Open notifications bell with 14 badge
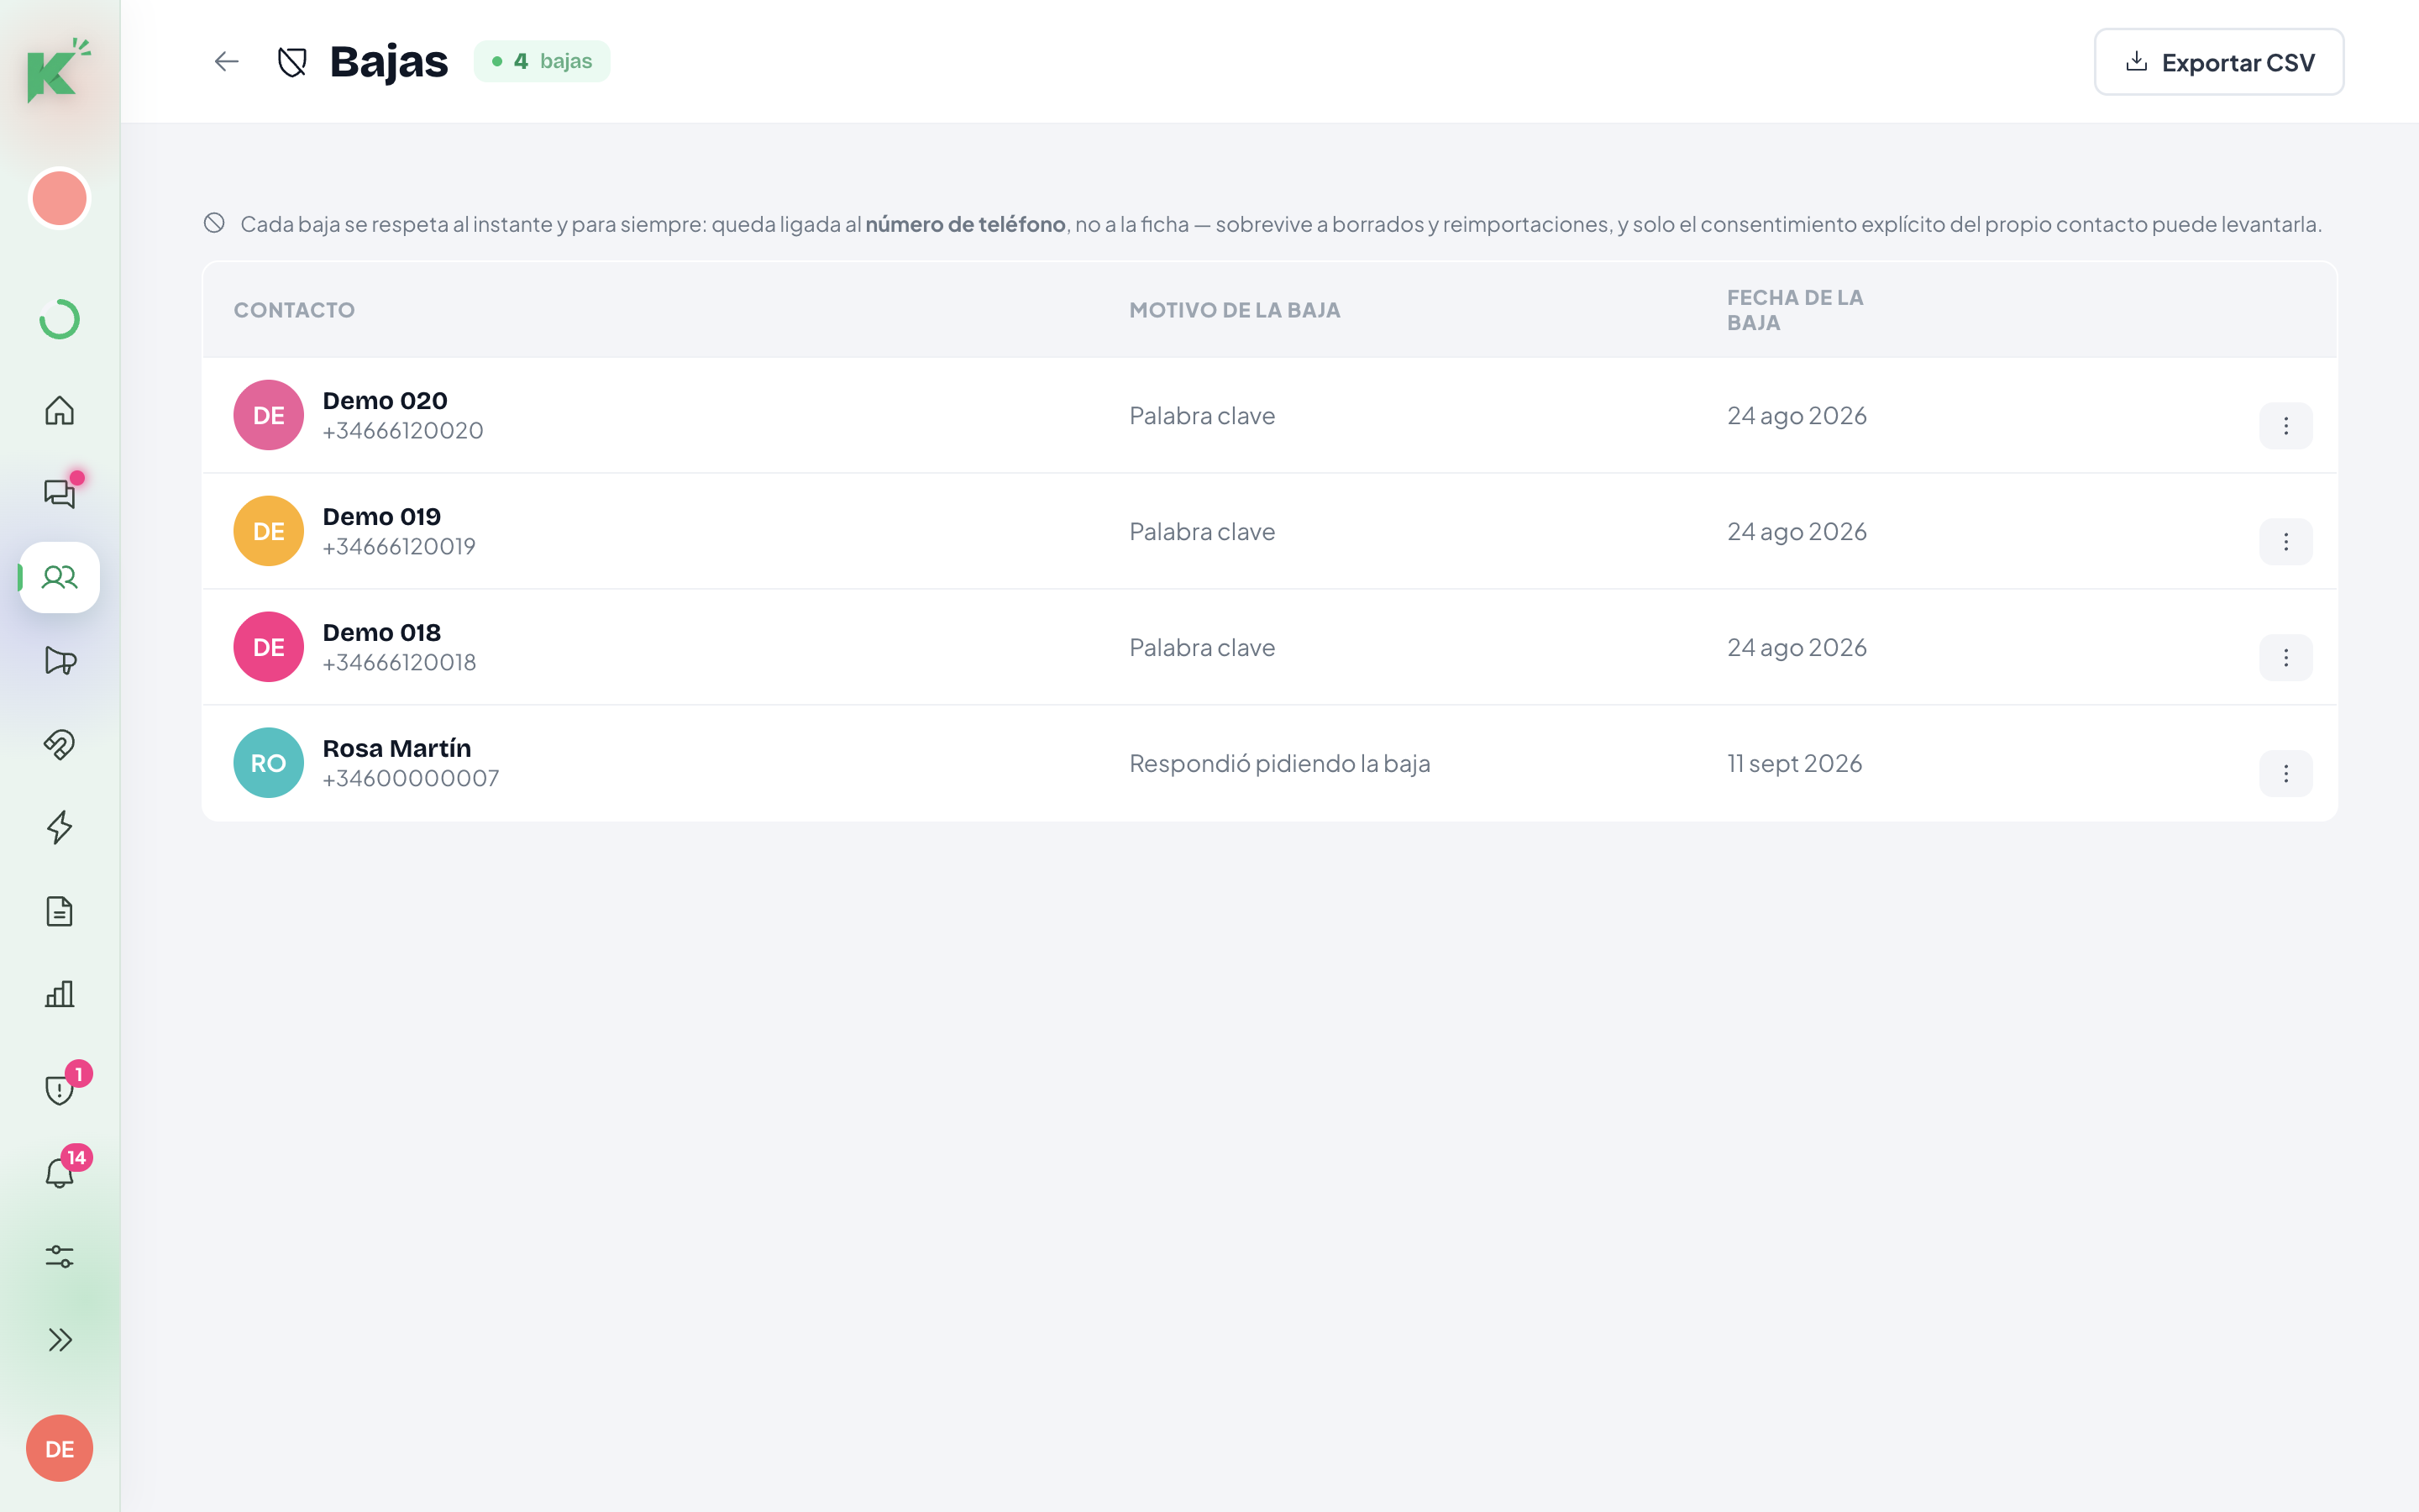Image resolution: width=2419 pixels, height=1512 pixels. 59,1173
